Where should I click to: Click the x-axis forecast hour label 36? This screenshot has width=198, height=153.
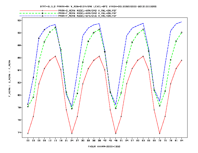[94, 140]
